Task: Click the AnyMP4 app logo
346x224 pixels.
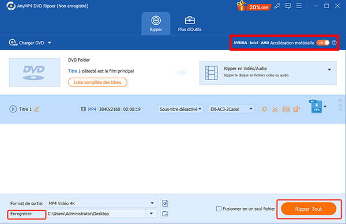Action: [x=10, y=6]
